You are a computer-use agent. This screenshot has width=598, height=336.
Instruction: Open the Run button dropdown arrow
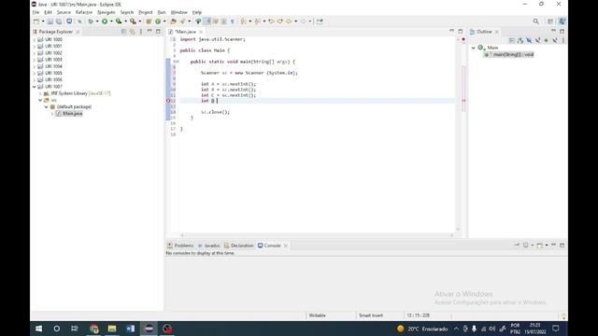[x=111, y=21]
